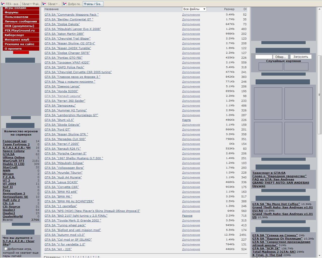The height and width of the screenshot is (258, 322).
Task: Open GTA SA "1967 Shelby Mustang G.T.500" link
Action: click(74, 158)
